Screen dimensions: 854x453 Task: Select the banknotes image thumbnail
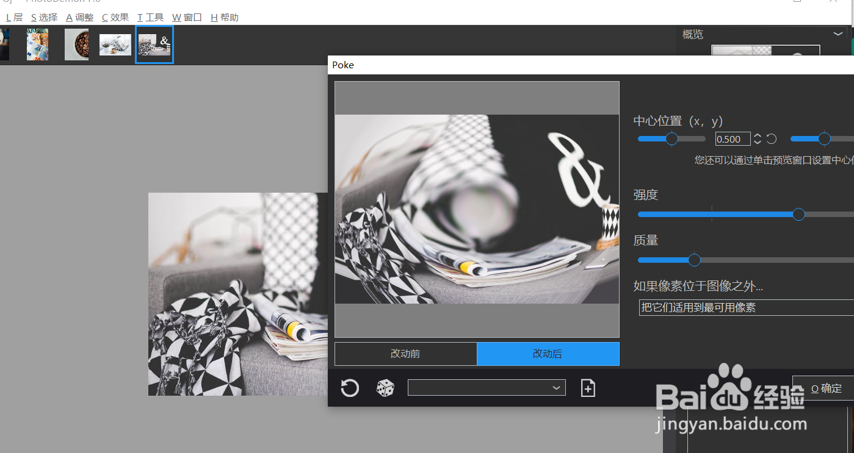(37, 45)
